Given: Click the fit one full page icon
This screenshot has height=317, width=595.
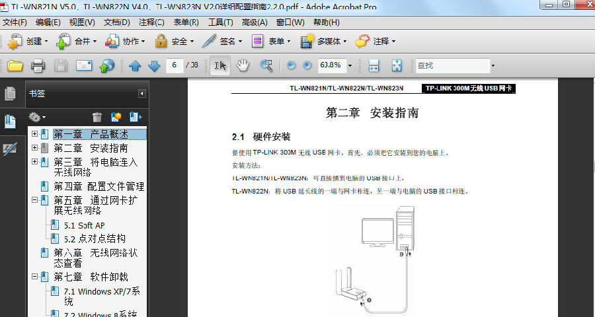Looking at the screenshot, I should (397, 65).
